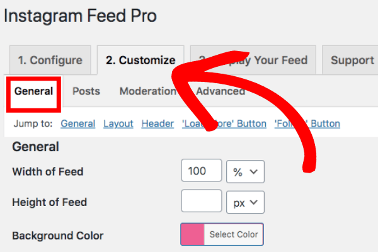The height and width of the screenshot is (252, 378).
Task: Open the Advanced sub-tab
Action: click(220, 91)
